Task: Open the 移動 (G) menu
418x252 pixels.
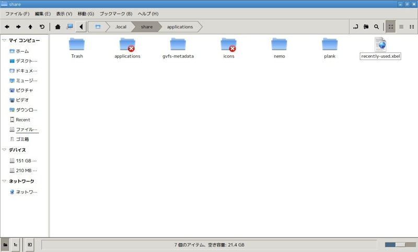Action: pyautogui.click(x=86, y=14)
